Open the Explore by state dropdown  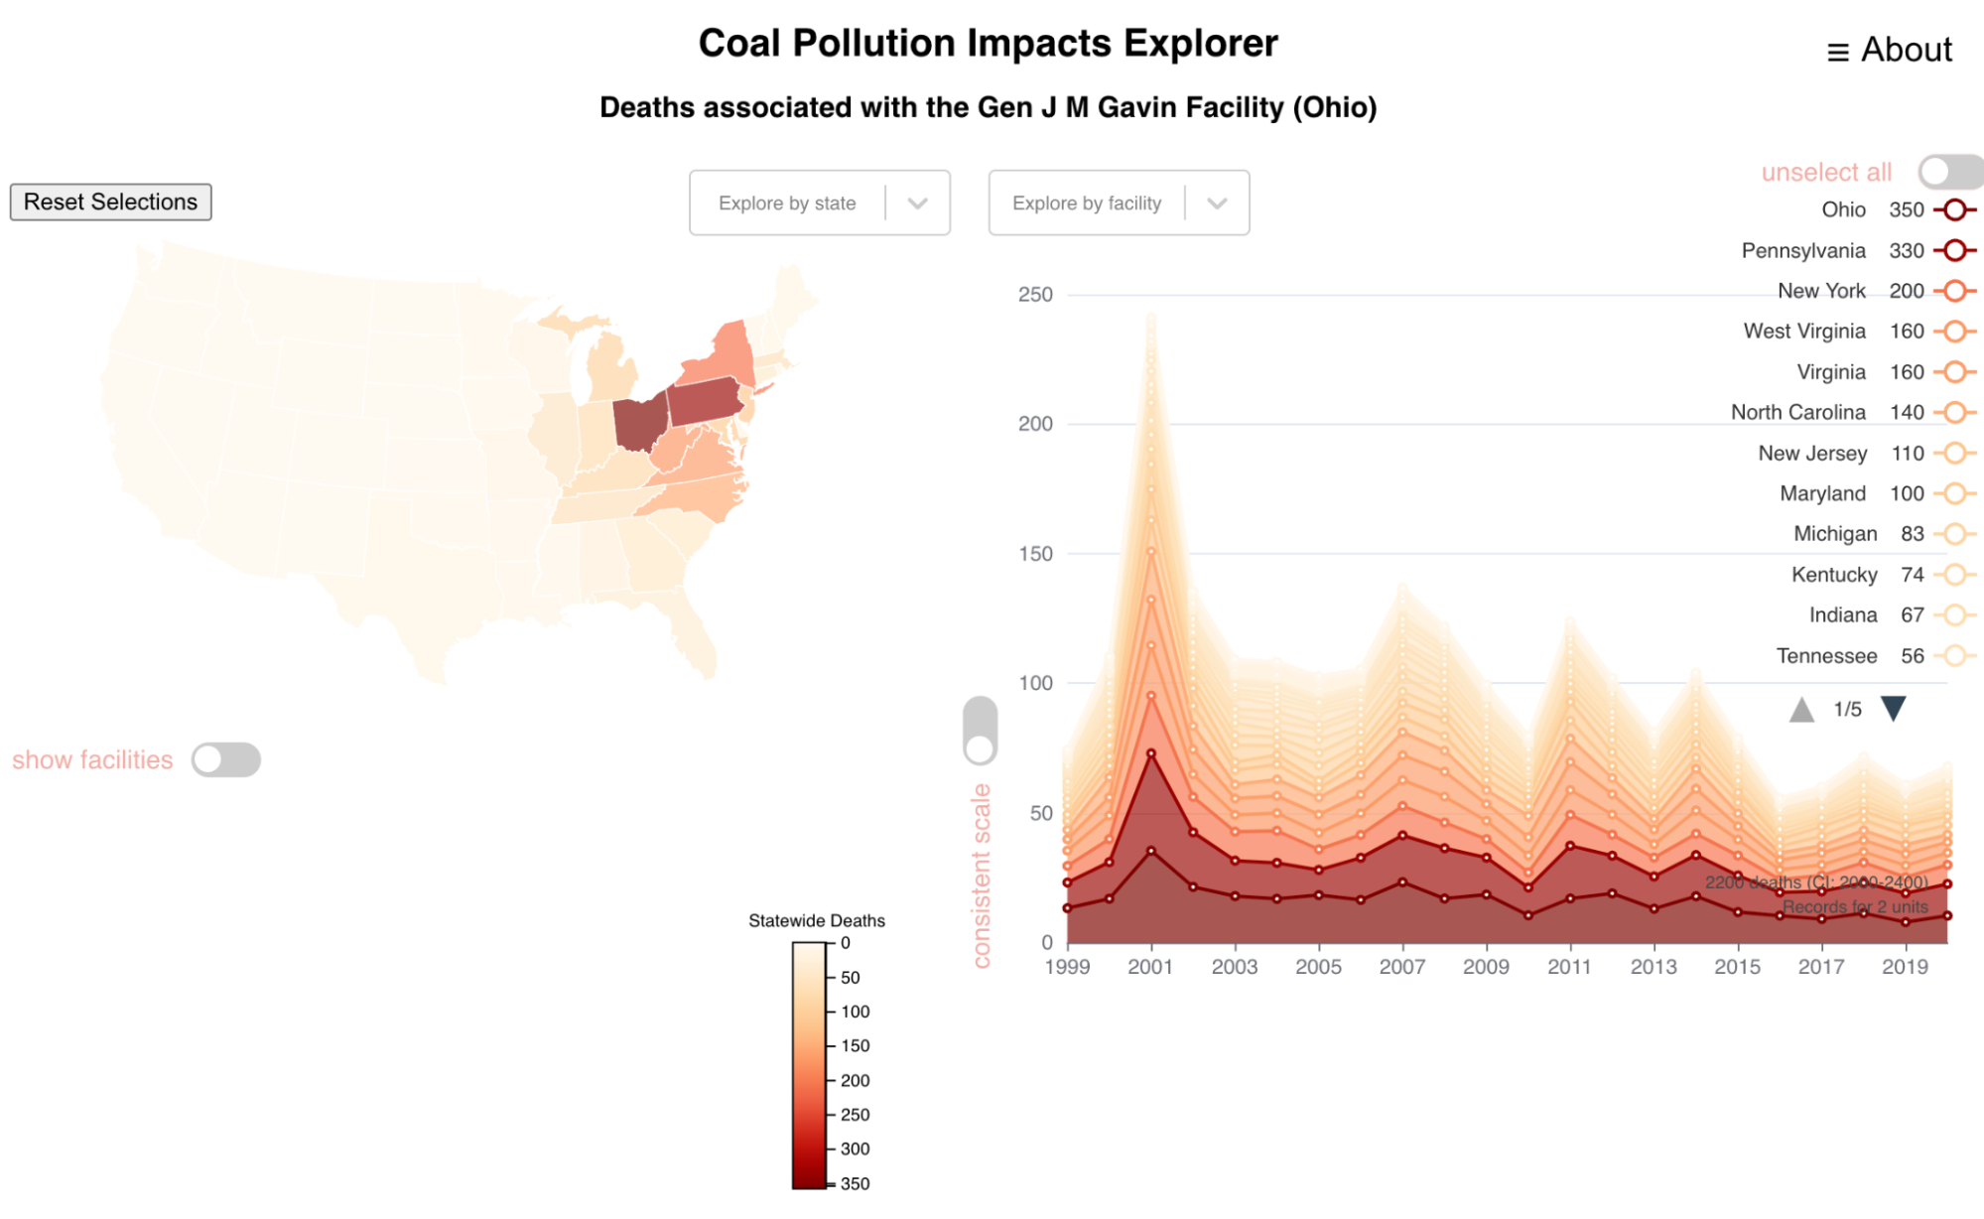pos(819,203)
